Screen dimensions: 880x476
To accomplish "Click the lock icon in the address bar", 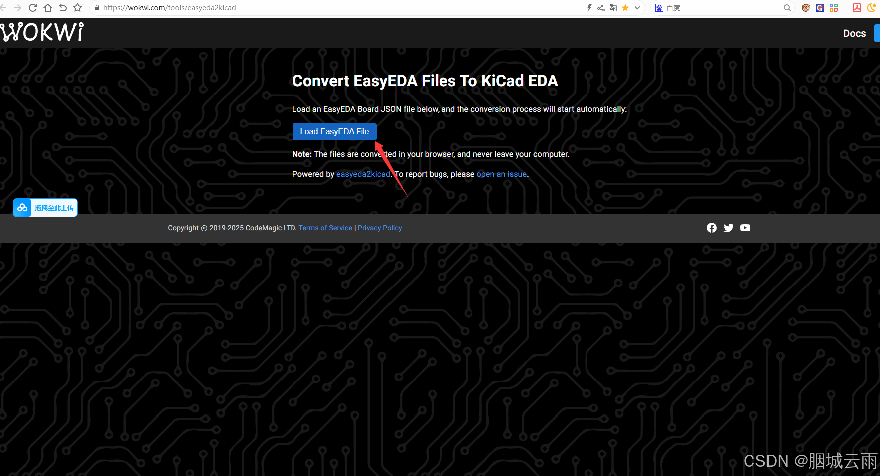I will point(97,8).
